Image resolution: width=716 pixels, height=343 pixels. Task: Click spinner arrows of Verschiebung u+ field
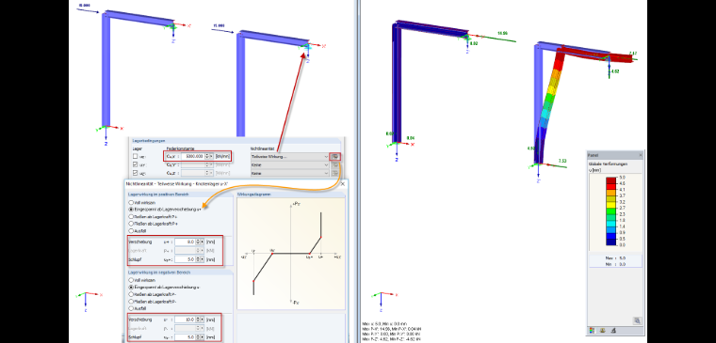(198, 242)
